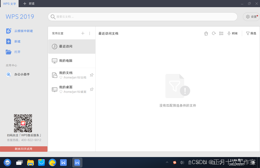Restore the WPS window size

click(x=249, y=4)
